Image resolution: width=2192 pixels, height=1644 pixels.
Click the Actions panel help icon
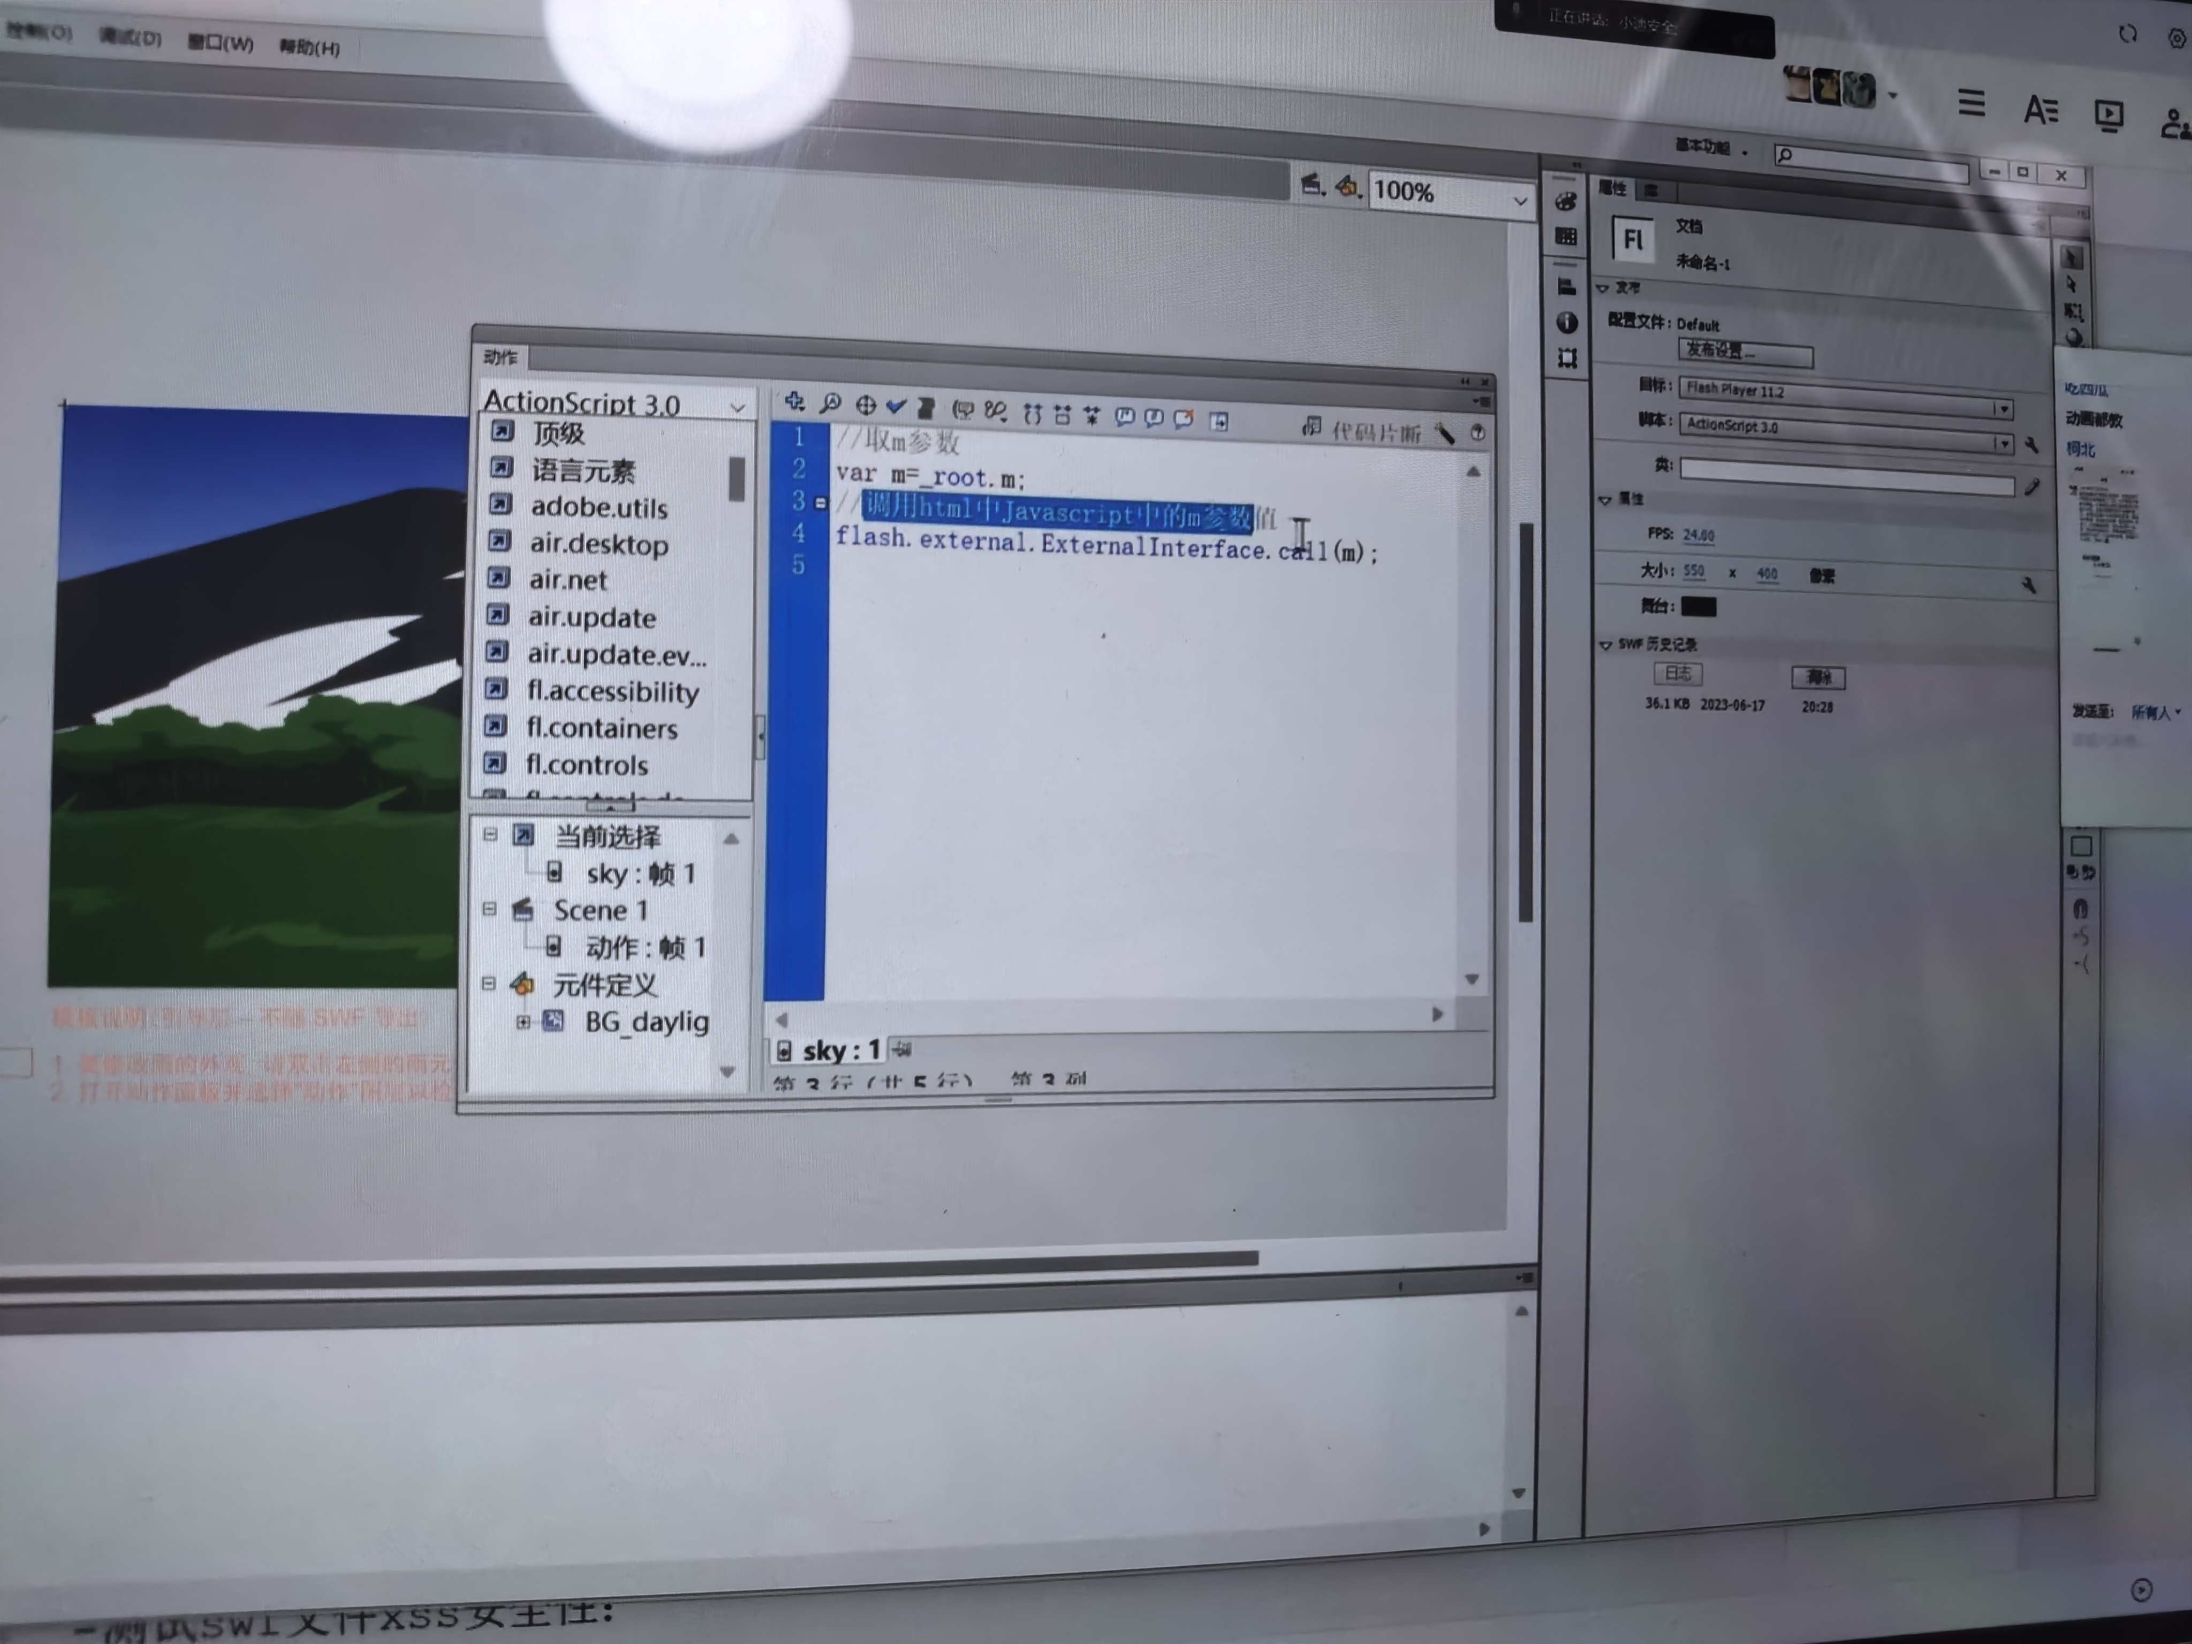tap(1476, 433)
